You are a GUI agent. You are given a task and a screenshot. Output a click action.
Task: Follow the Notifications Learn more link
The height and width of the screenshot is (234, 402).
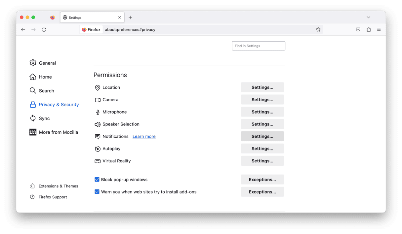(144, 137)
